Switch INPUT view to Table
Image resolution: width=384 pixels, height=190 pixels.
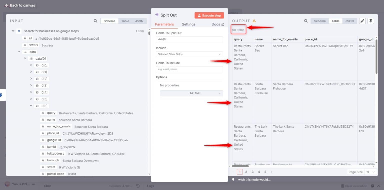(125, 21)
